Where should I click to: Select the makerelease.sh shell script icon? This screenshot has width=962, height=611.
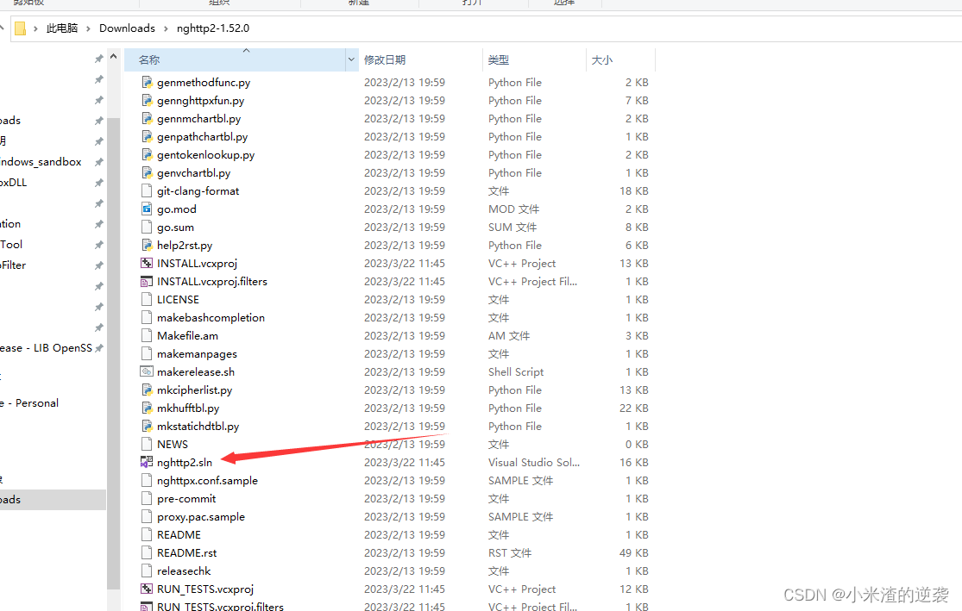147,372
